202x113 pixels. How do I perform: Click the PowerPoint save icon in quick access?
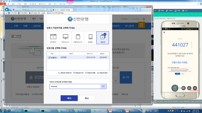(x=3, y=1)
